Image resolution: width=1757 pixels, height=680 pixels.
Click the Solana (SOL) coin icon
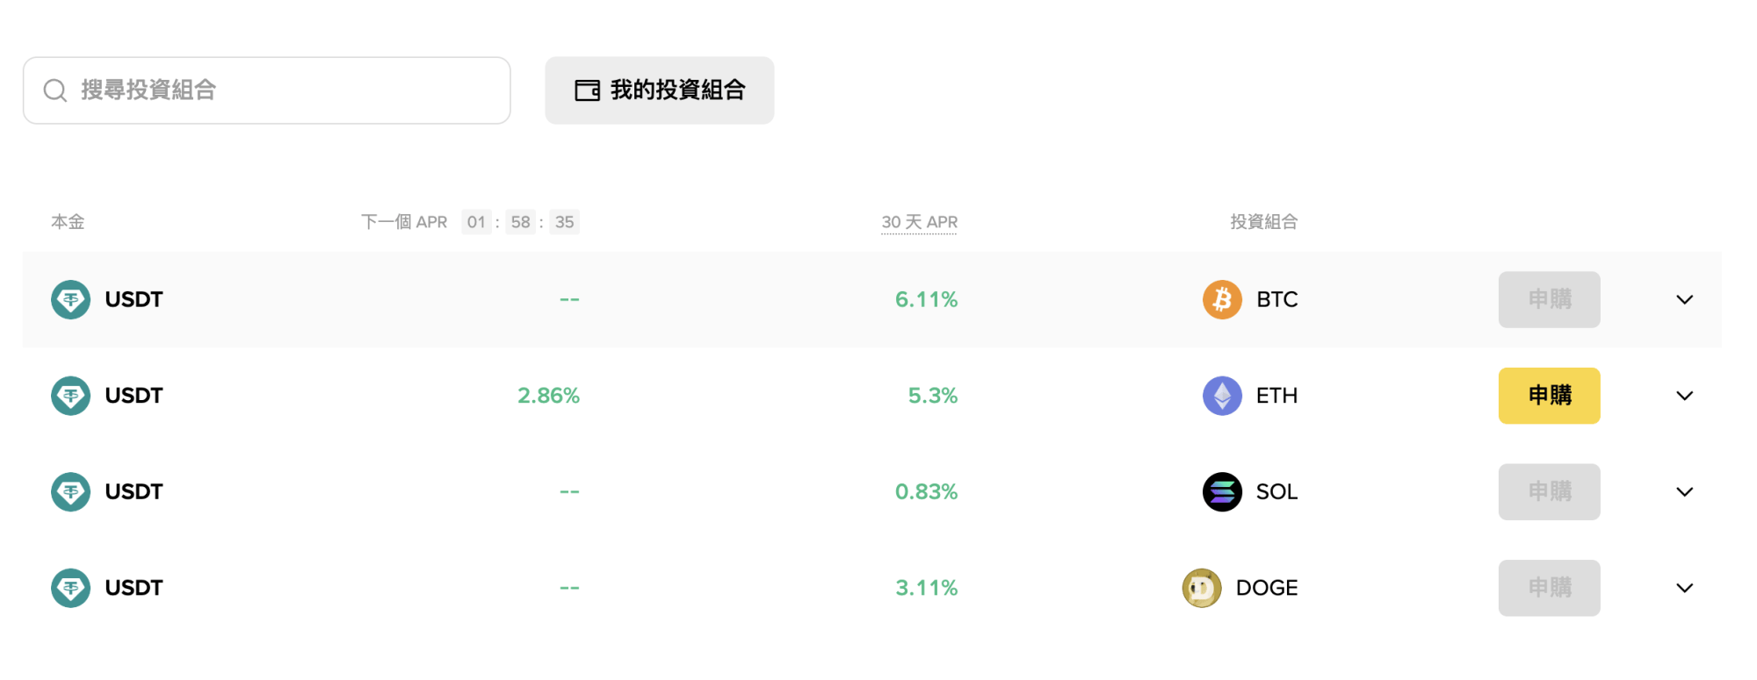pyautogui.click(x=1221, y=492)
